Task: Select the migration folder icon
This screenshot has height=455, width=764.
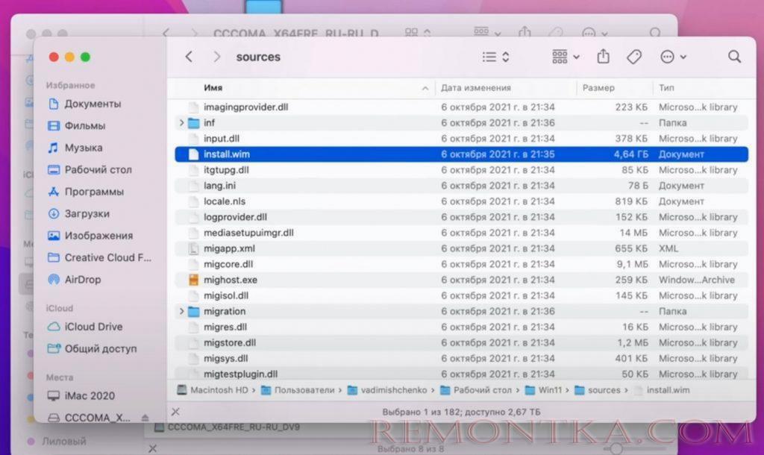Action: point(193,311)
